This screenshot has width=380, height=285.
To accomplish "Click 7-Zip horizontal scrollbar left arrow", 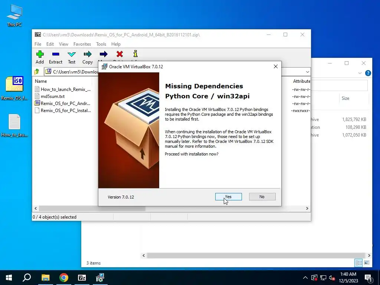I will tap(36, 209).
